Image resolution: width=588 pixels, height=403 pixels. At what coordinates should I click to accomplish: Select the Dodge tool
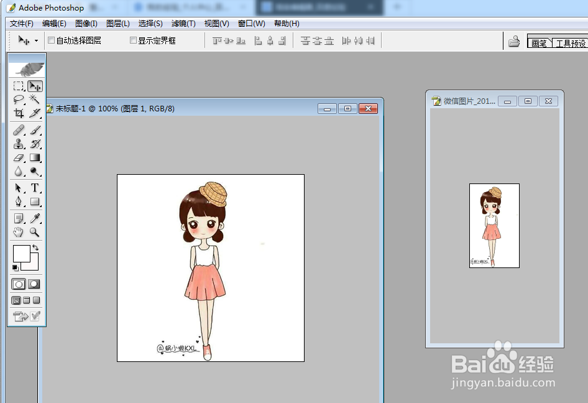coord(35,172)
